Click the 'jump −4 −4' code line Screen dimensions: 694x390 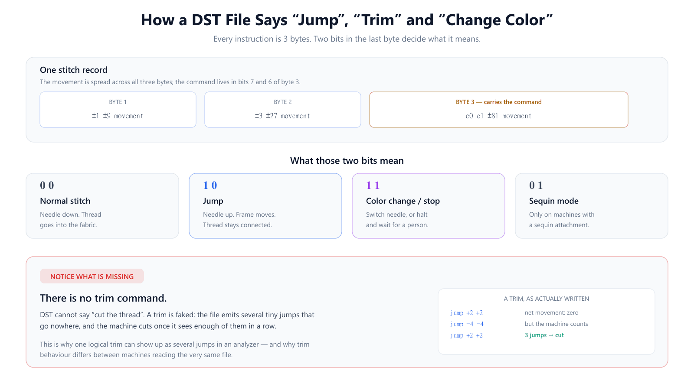[467, 324]
